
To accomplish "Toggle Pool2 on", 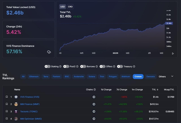I will pyautogui.click(x=66, y=66).
